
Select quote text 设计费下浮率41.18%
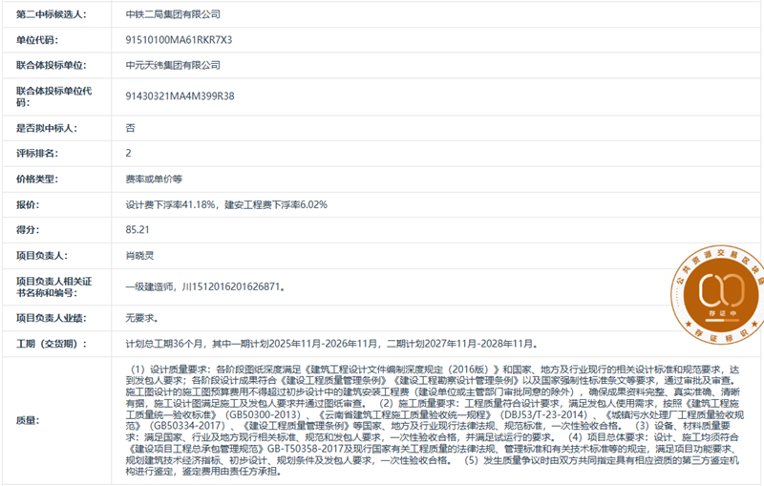point(171,205)
